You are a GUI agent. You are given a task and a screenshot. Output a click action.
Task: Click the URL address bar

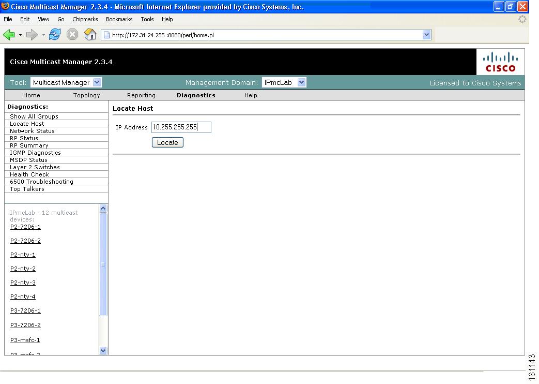point(267,35)
